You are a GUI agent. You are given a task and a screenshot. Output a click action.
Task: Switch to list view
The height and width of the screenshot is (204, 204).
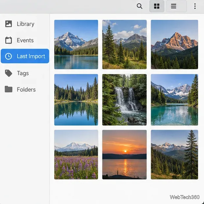176,6
